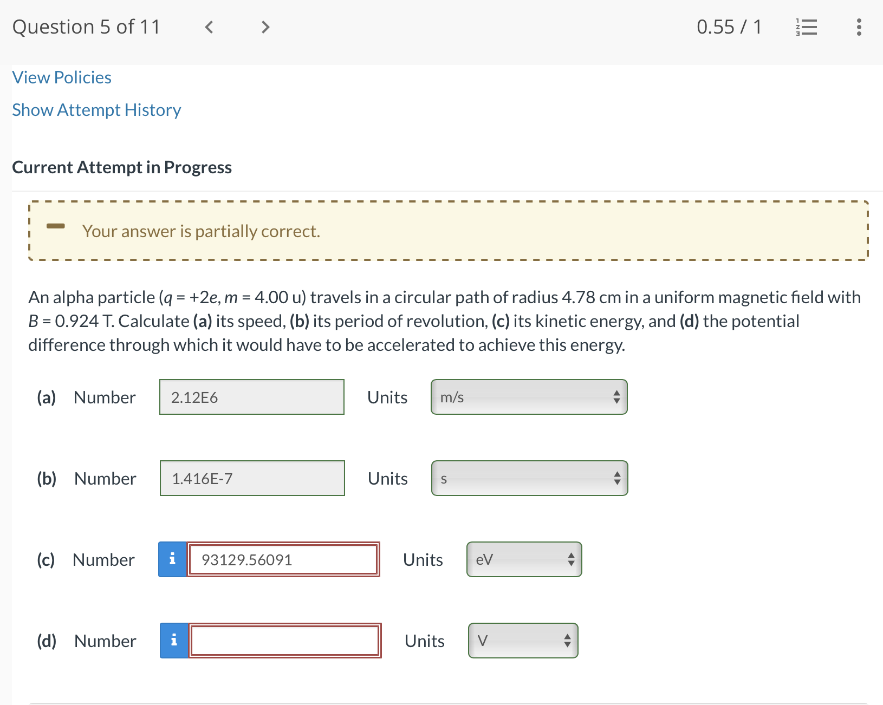Viewport: 883px width, 705px height.
Task: Open the units dropdown for part (a)
Action: pyautogui.click(x=528, y=397)
